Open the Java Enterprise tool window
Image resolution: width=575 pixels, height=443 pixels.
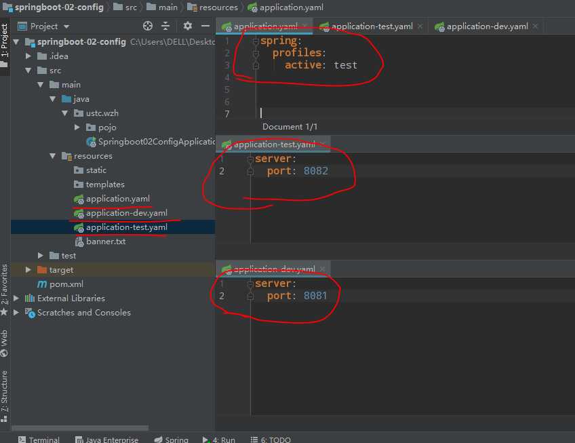point(106,440)
